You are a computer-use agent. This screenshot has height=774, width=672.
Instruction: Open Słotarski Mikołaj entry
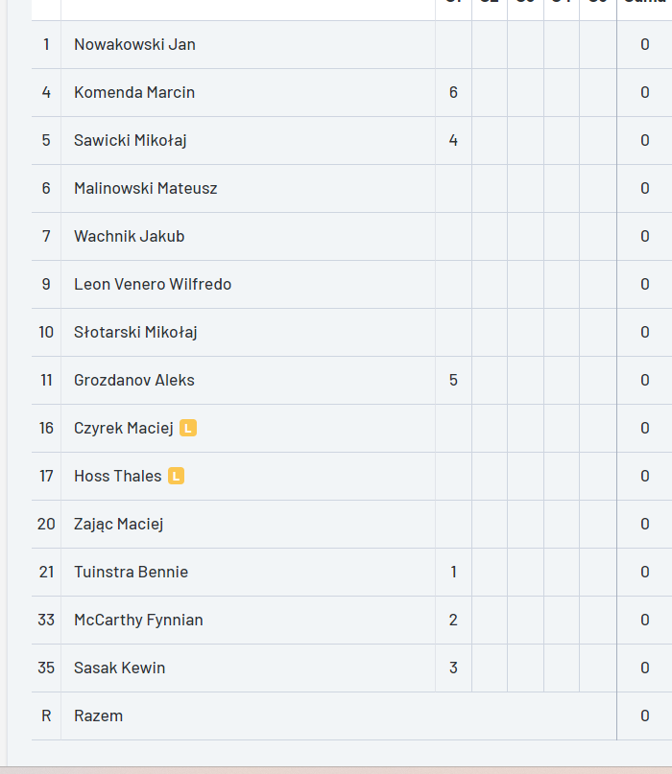(135, 332)
